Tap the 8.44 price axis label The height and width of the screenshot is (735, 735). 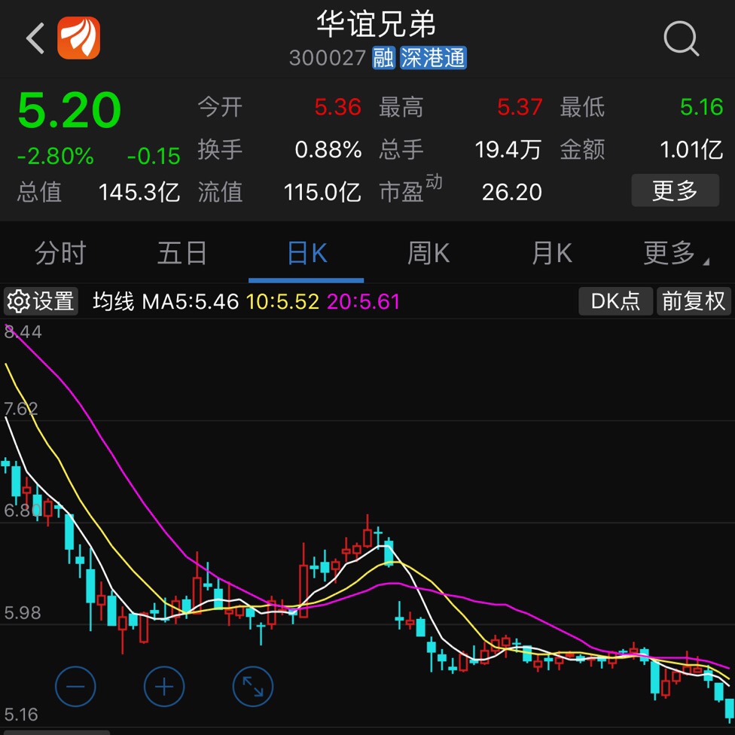(23, 332)
